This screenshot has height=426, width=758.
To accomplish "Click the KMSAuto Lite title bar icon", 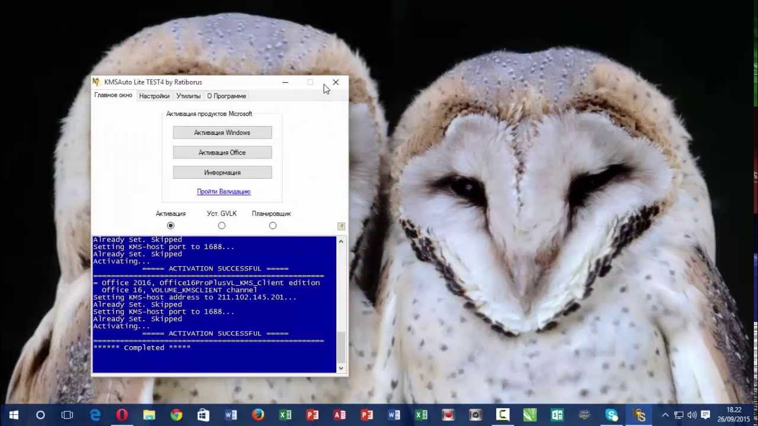I will click(97, 82).
